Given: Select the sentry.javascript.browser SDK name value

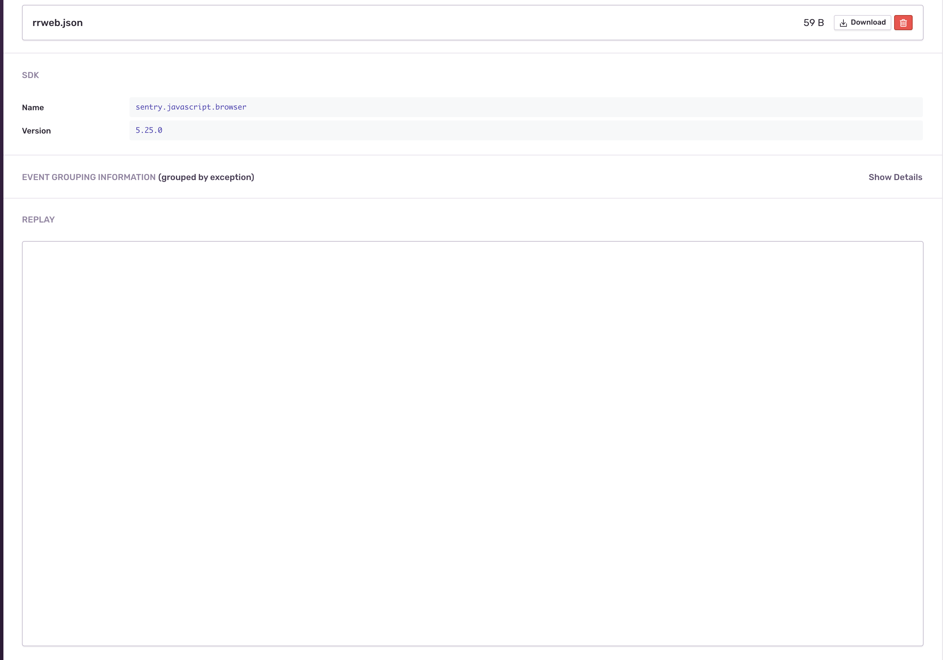Looking at the screenshot, I should [190, 107].
